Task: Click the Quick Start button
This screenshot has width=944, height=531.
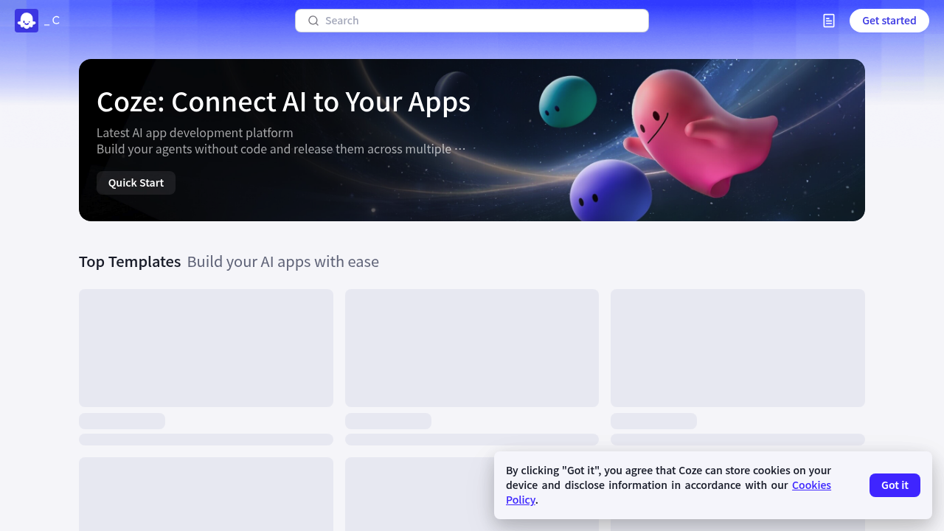Action: pos(136,183)
